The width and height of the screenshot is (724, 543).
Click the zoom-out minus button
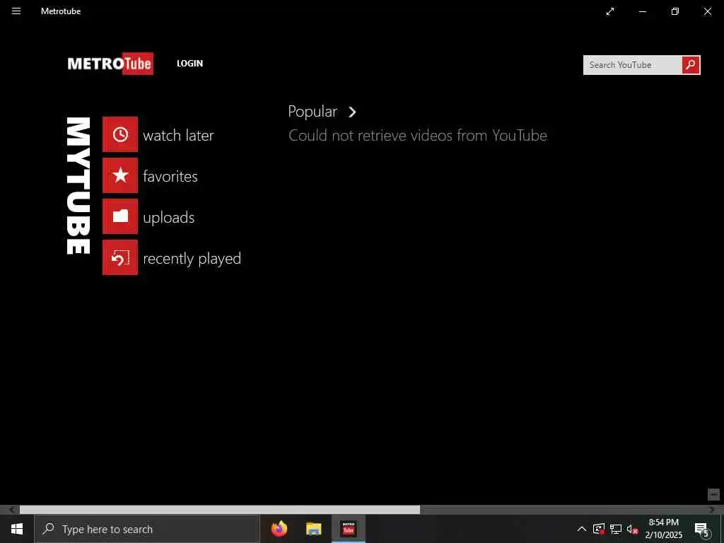pyautogui.click(x=713, y=494)
